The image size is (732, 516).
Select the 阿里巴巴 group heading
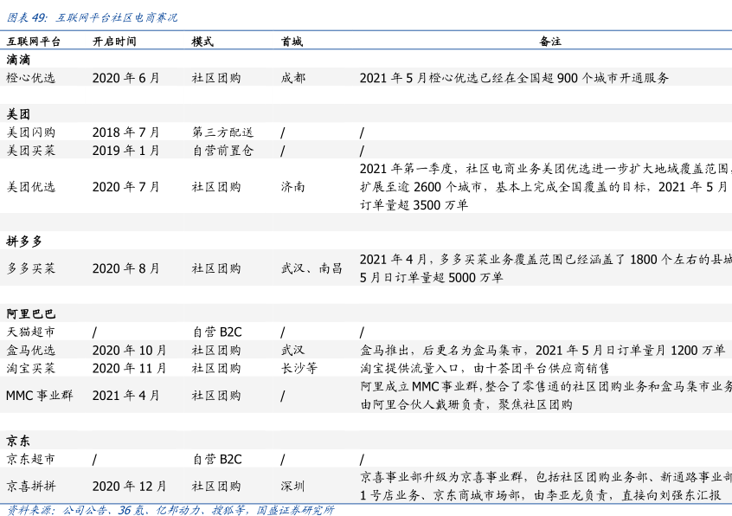(x=30, y=313)
